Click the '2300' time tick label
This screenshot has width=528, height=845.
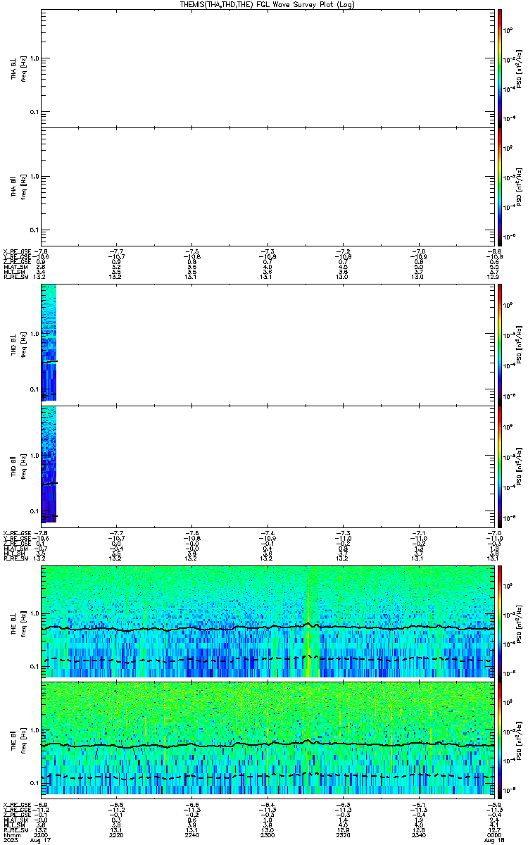267,834
